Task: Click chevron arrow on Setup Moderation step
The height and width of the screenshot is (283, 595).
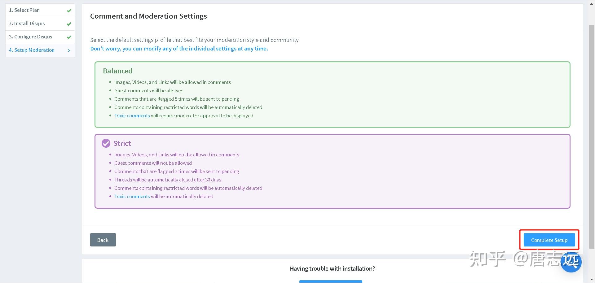Action: click(x=69, y=50)
